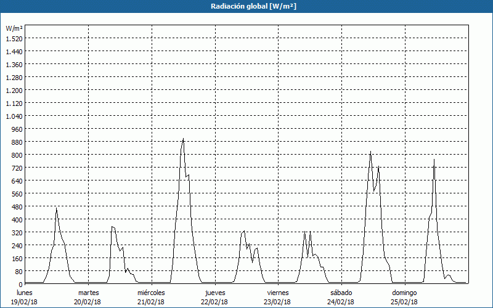Screen dimensions: 493x308
Task: Click the radiation curve peak on lunes
Action: pyautogui.click(x=56, y=208)
